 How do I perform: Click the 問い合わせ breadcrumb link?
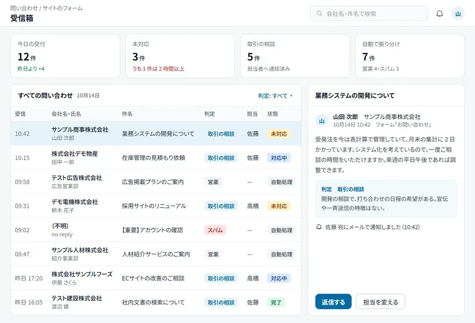click(x=24, y=8)
